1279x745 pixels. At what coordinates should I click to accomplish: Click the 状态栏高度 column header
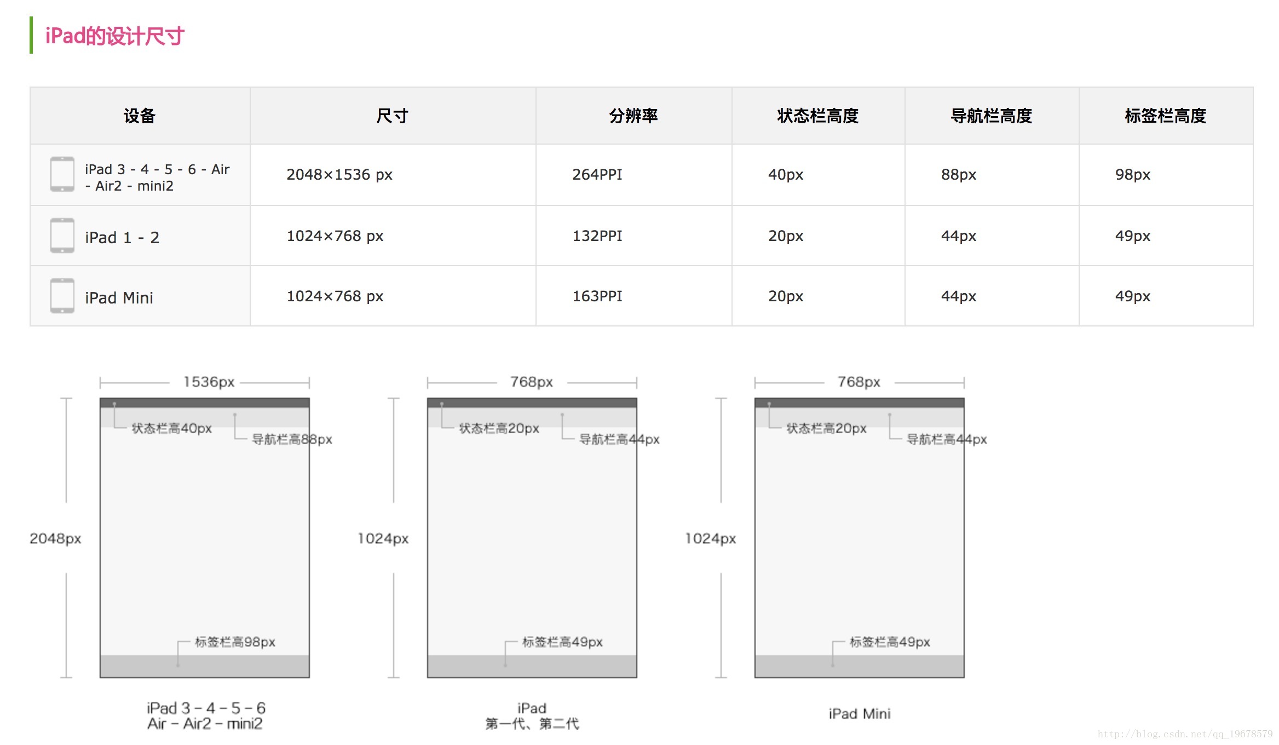[x=818, y=116]
